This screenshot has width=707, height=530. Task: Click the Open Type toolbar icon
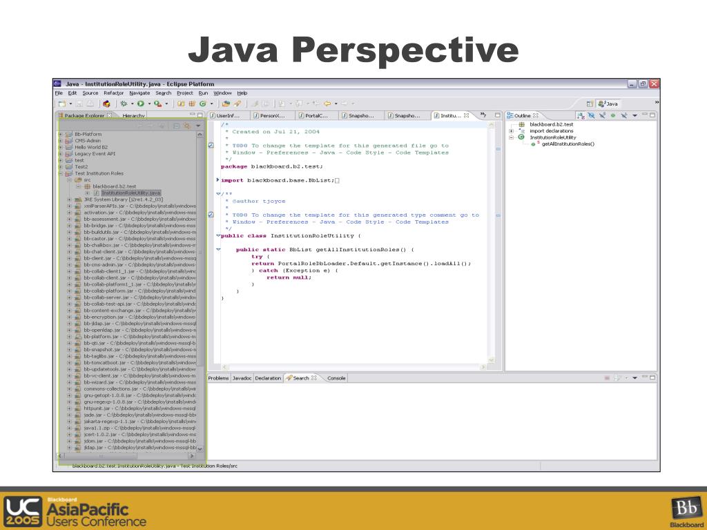click(x=226, y=104)
